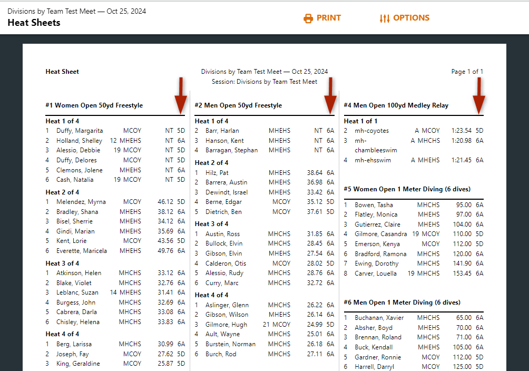This screenshot has width=529, height=371.
Task: Click swimmer name 'Calderon, Otis'
Action: 226,263
